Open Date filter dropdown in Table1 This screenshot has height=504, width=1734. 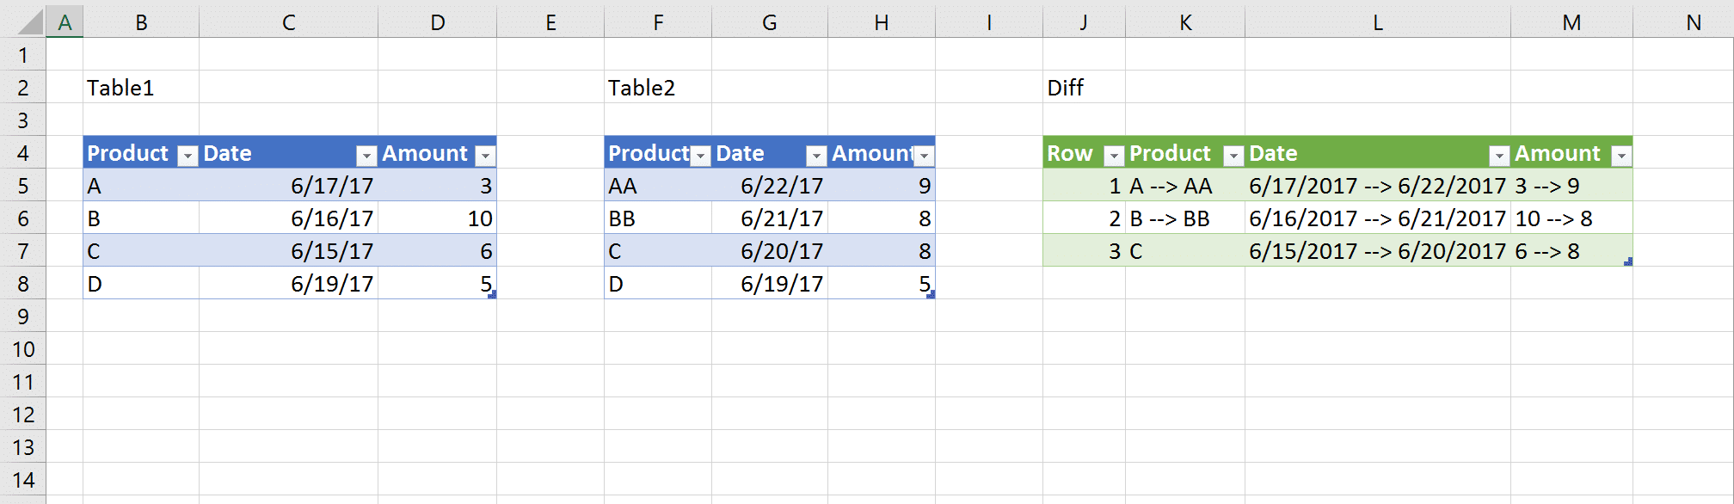click(x=366, y=156)
